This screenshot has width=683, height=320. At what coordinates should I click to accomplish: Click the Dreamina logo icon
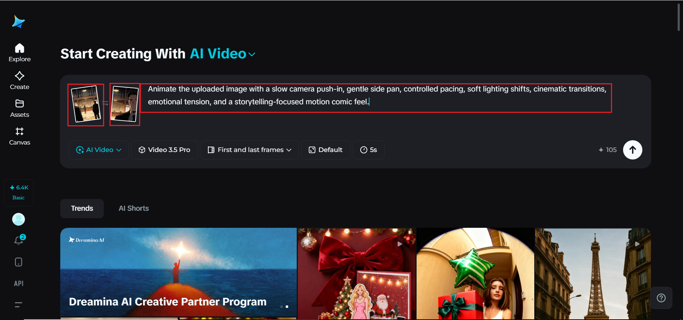[19, 22]
